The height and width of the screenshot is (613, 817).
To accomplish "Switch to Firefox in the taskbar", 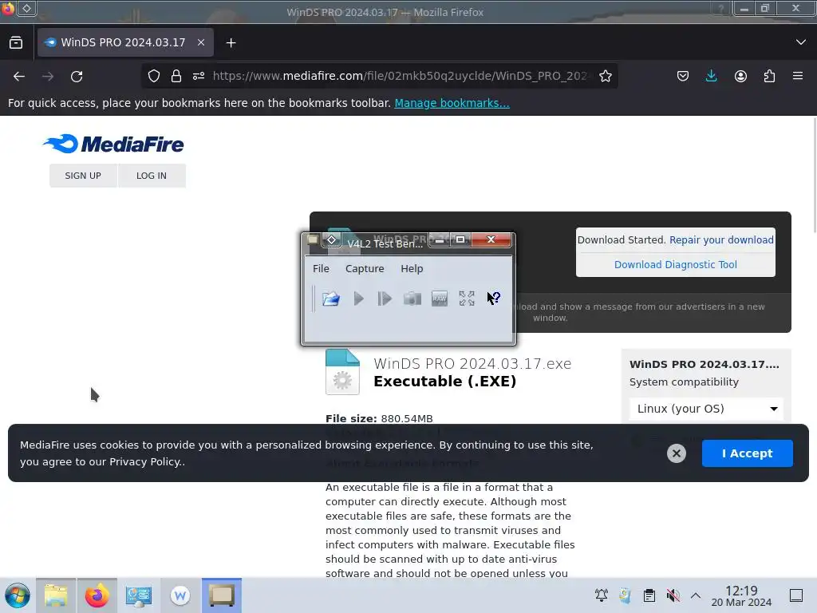I will 97,595.
